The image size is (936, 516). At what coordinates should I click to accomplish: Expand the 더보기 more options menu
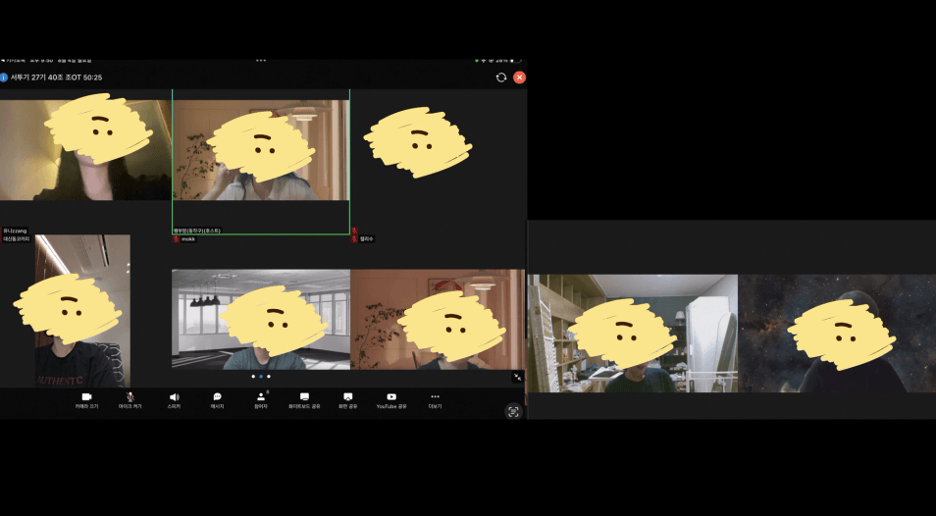[435, 398]
